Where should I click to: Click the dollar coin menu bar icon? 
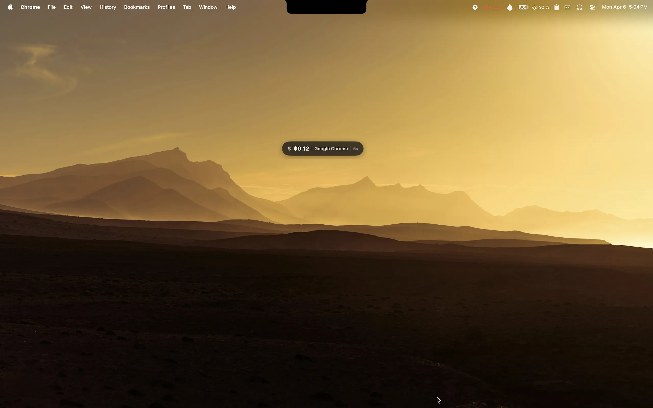[x=475, y=7]
